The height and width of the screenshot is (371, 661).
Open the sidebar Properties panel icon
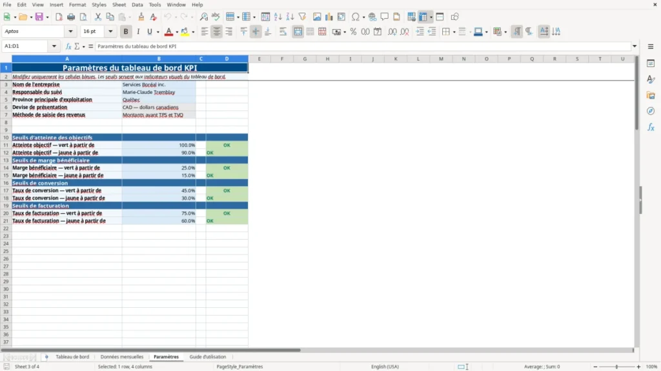point(651,64)
